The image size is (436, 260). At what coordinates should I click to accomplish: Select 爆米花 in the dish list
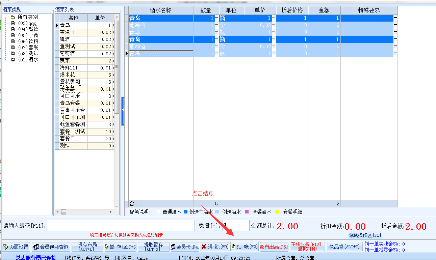[73, 75]
